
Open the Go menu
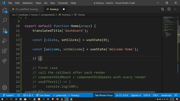[x=46, y=3]
